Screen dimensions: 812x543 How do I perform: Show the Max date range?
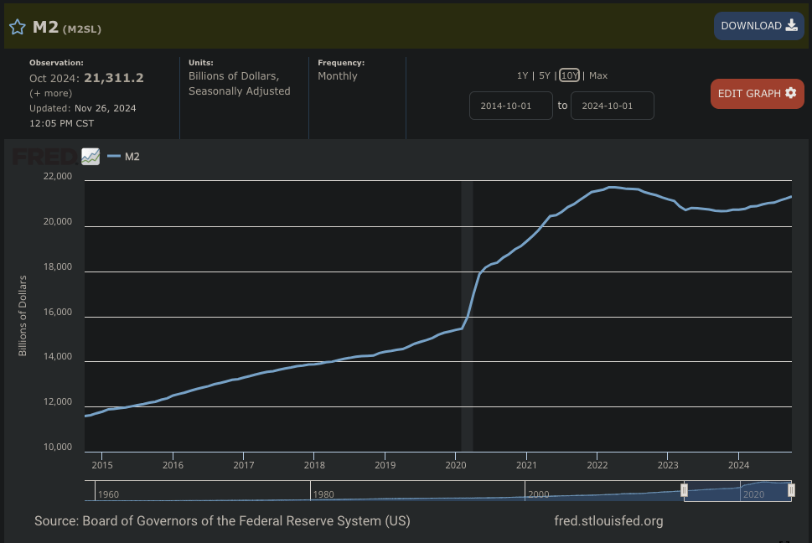[x=598, y=75]
